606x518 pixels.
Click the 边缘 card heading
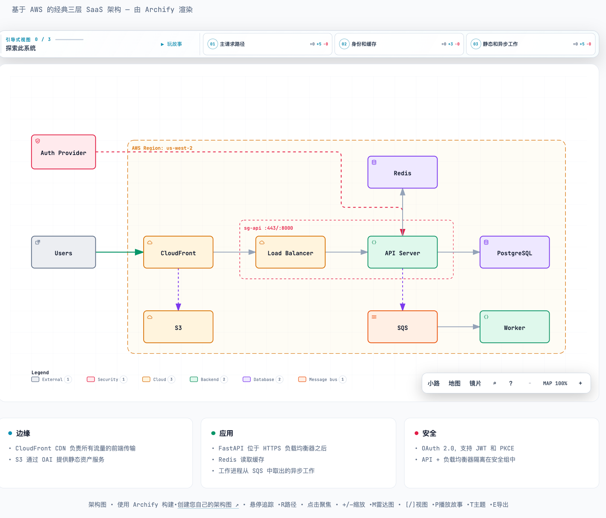click(x=23, y=433)
